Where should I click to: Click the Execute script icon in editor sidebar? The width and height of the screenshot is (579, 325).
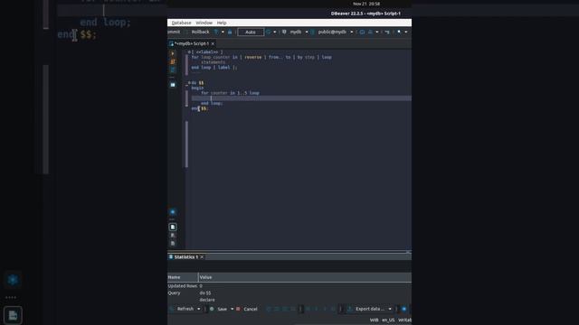173,61
